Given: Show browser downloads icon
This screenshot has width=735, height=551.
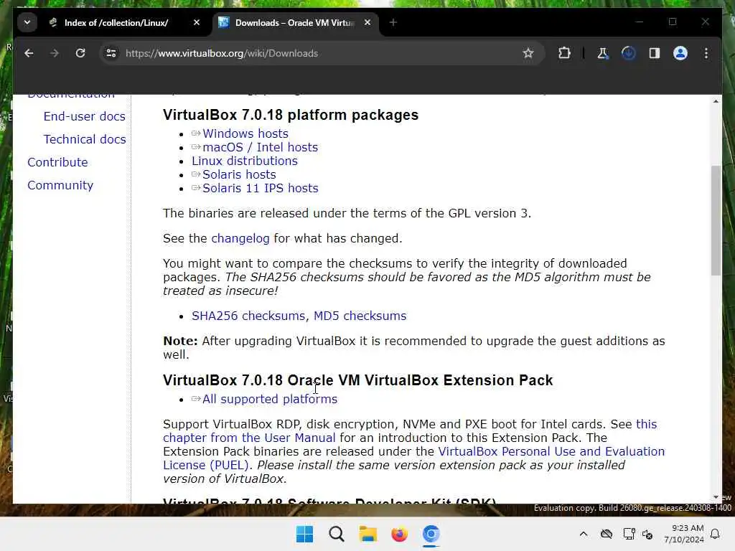Looking at the screenshot, I should [629, 53].
